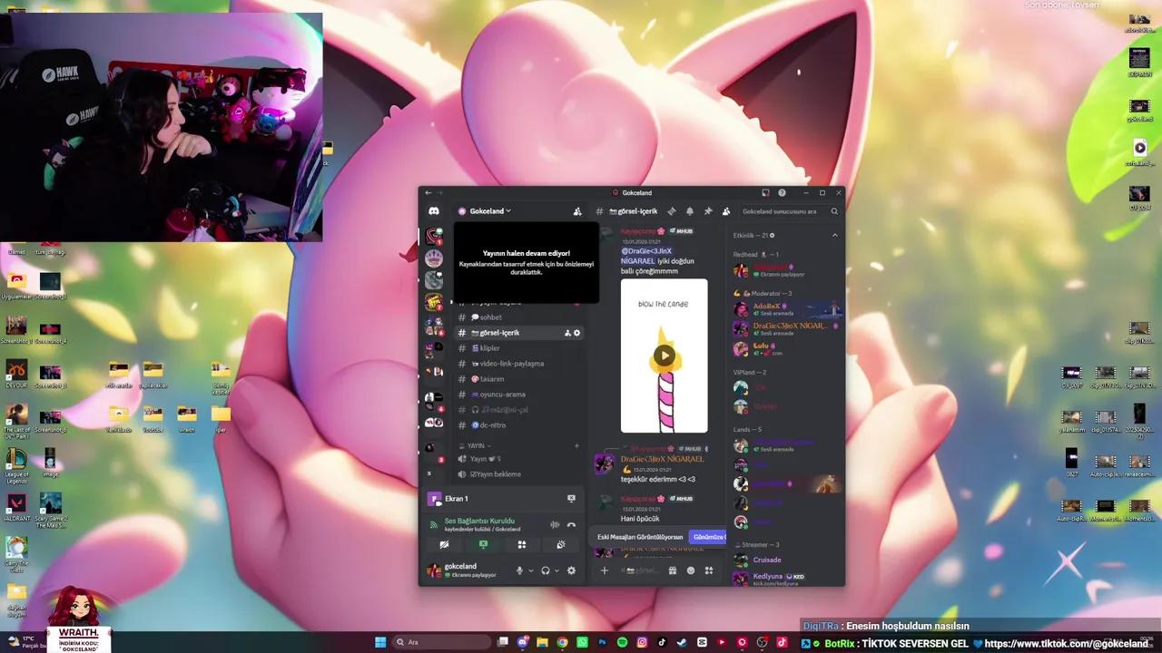The image size is (1162, 653).
Task: Collapse the Etkinlik section chevron
Action: tap(835, 236)
